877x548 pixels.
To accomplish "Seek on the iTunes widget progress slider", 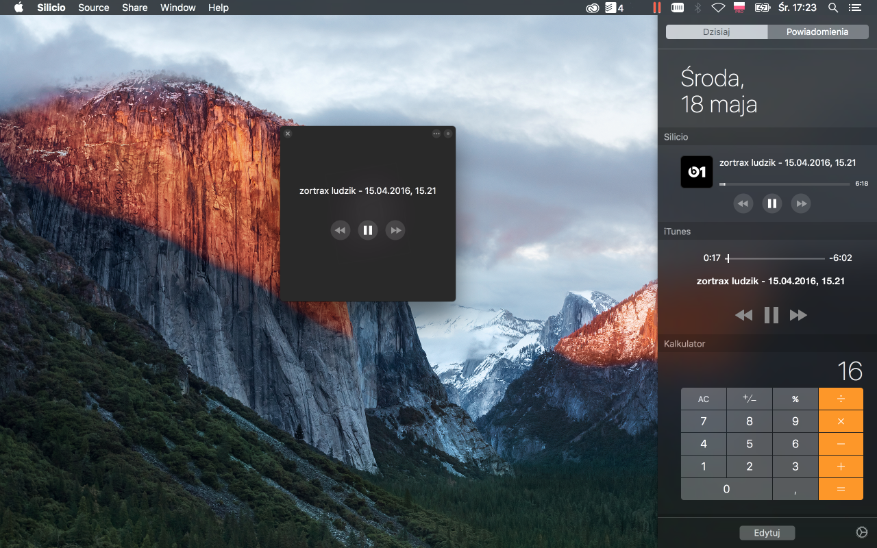I will 776,258.
